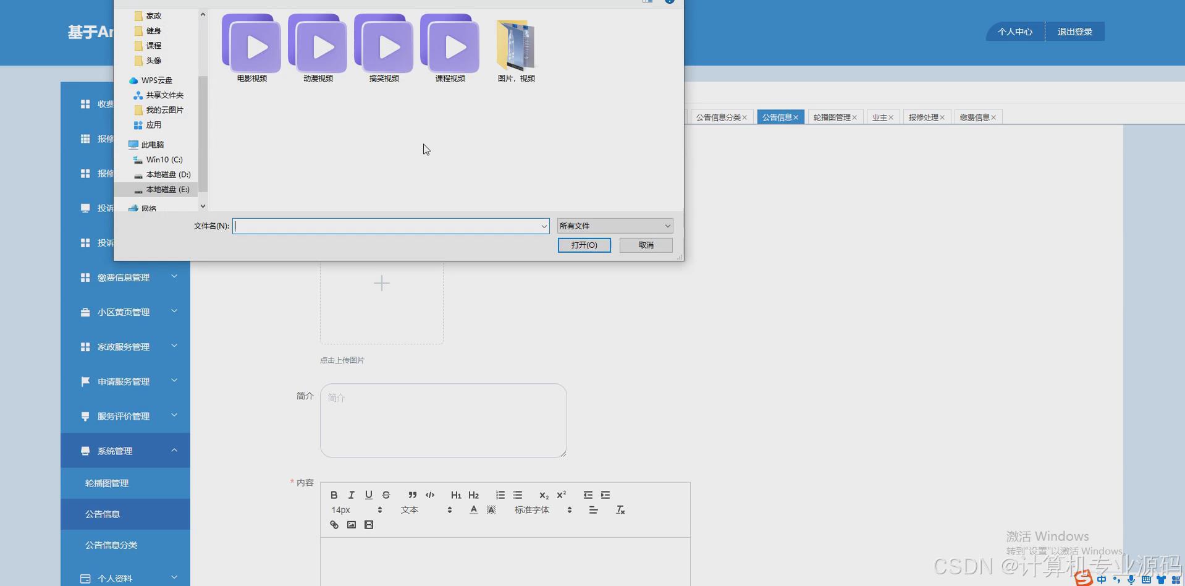Open the 文本 heading style dropdown
This screenshot has height=586, width=1185.
point(426,510)
